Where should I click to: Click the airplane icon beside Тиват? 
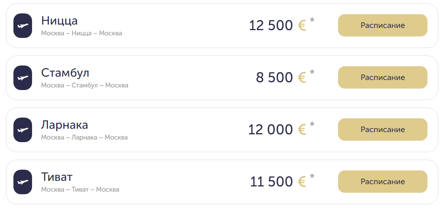tap(23, 182)
